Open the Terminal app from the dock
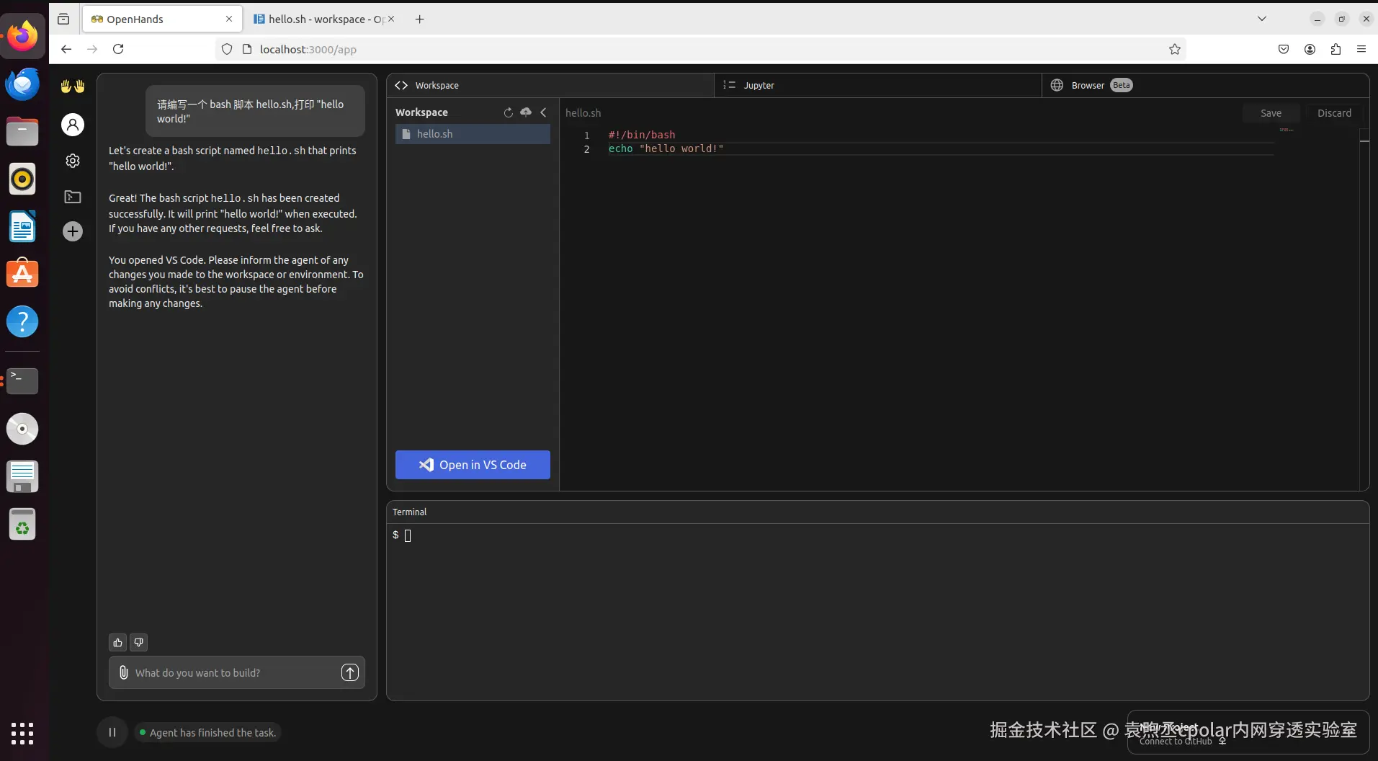 (x=22, y=380)
